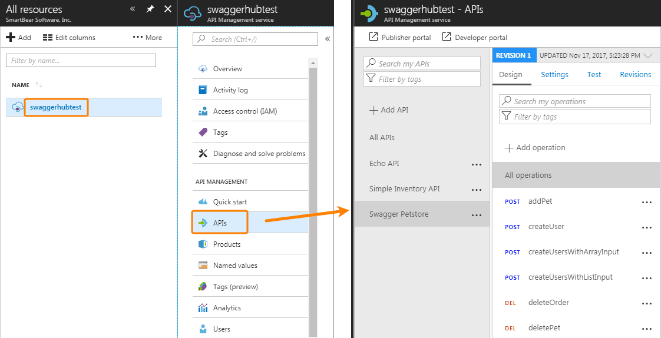The image size is (661, 338).
Task: Open the Products icon in menu
Action: click(x=203, y=244)
